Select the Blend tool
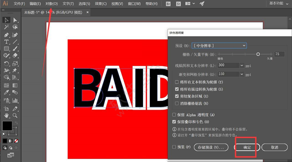 pyautogui.click(x=15, y=92)
